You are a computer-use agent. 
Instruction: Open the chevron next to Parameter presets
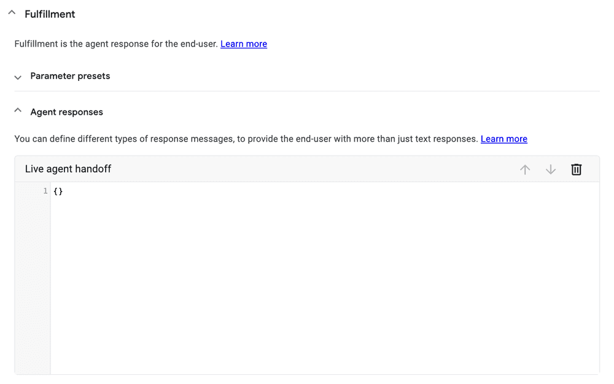17,77
